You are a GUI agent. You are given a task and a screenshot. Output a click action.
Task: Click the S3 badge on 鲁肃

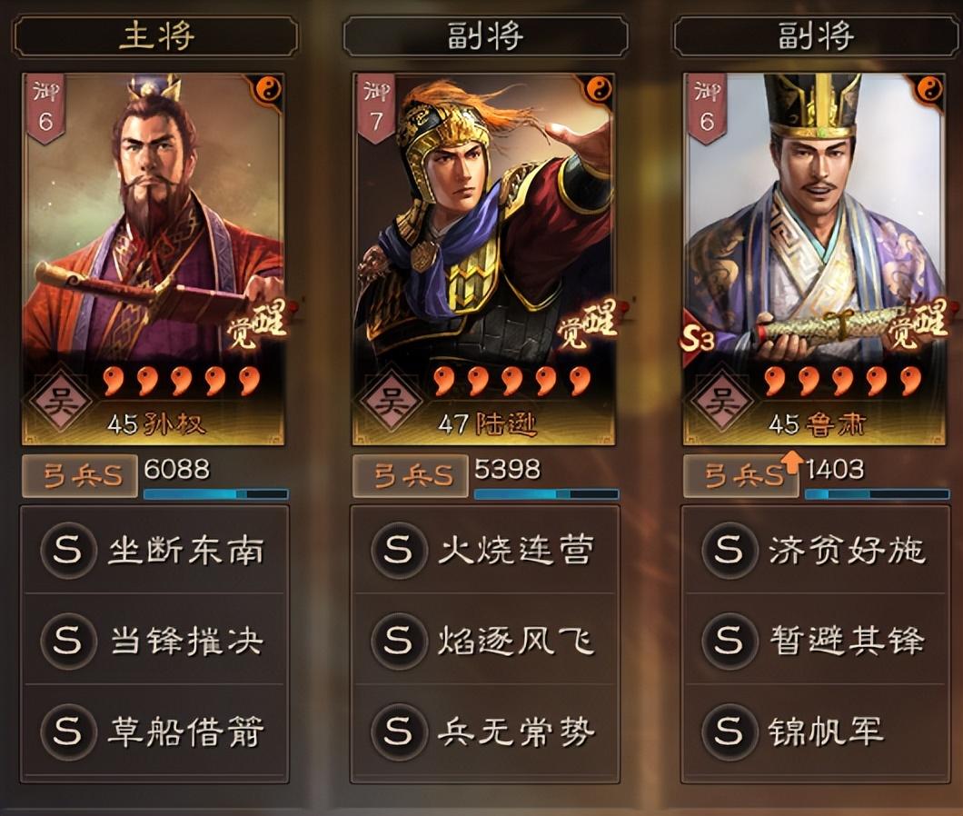coord(698,338)
